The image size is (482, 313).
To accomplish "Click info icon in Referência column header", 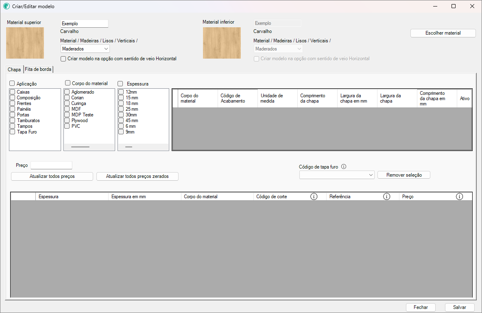I will coord(386,197).
